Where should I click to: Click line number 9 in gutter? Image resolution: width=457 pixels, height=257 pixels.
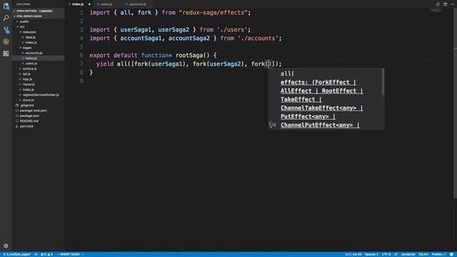[x=81, y=81]
